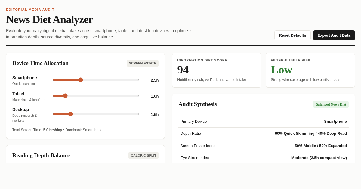Click the EDITORIAL MEDIA AUDIT label
Image resolution: width=361 pixels, height=189 pixels.
[x=30, y=10]
